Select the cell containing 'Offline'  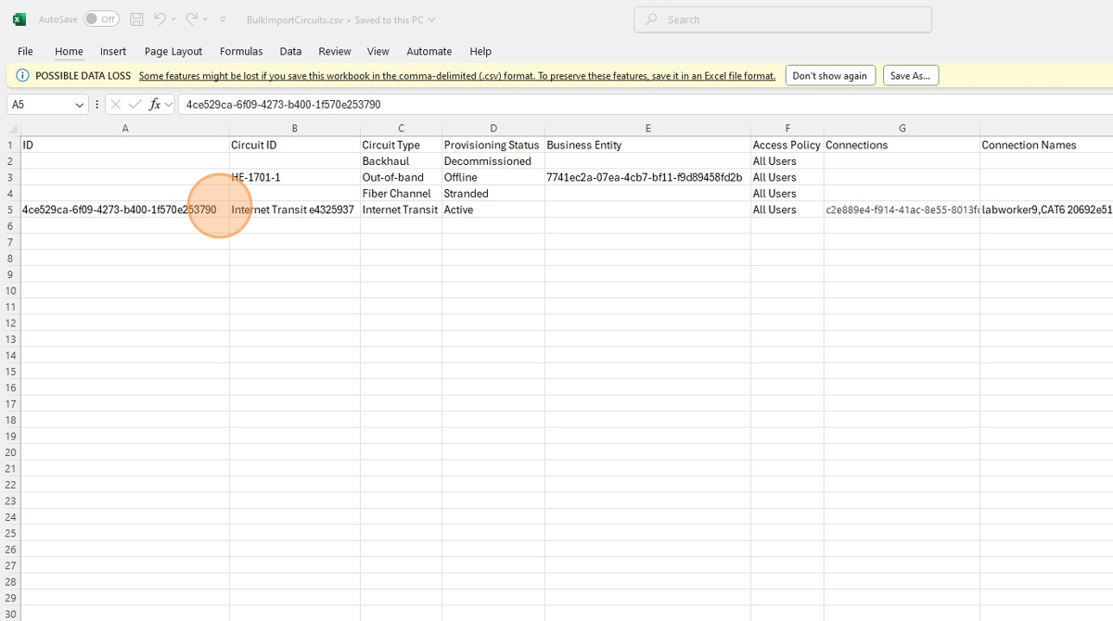[493, 177]
